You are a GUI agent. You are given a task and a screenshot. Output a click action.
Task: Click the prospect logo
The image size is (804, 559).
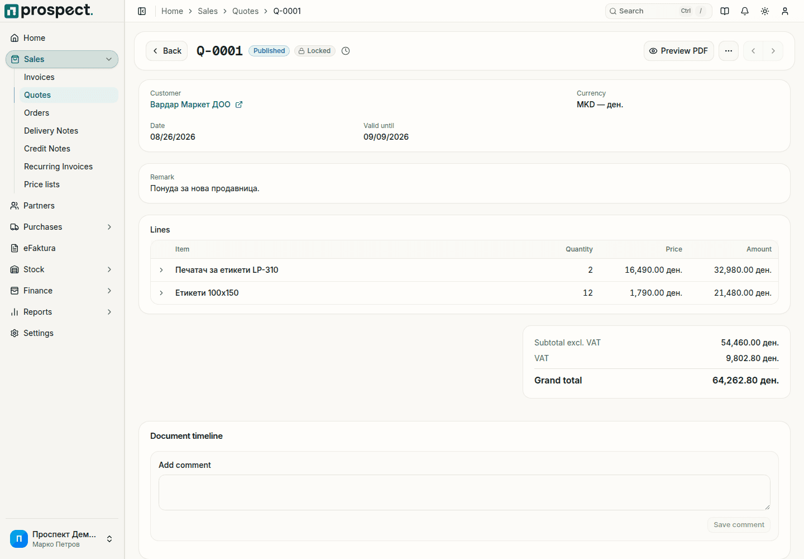coord(49,11)
